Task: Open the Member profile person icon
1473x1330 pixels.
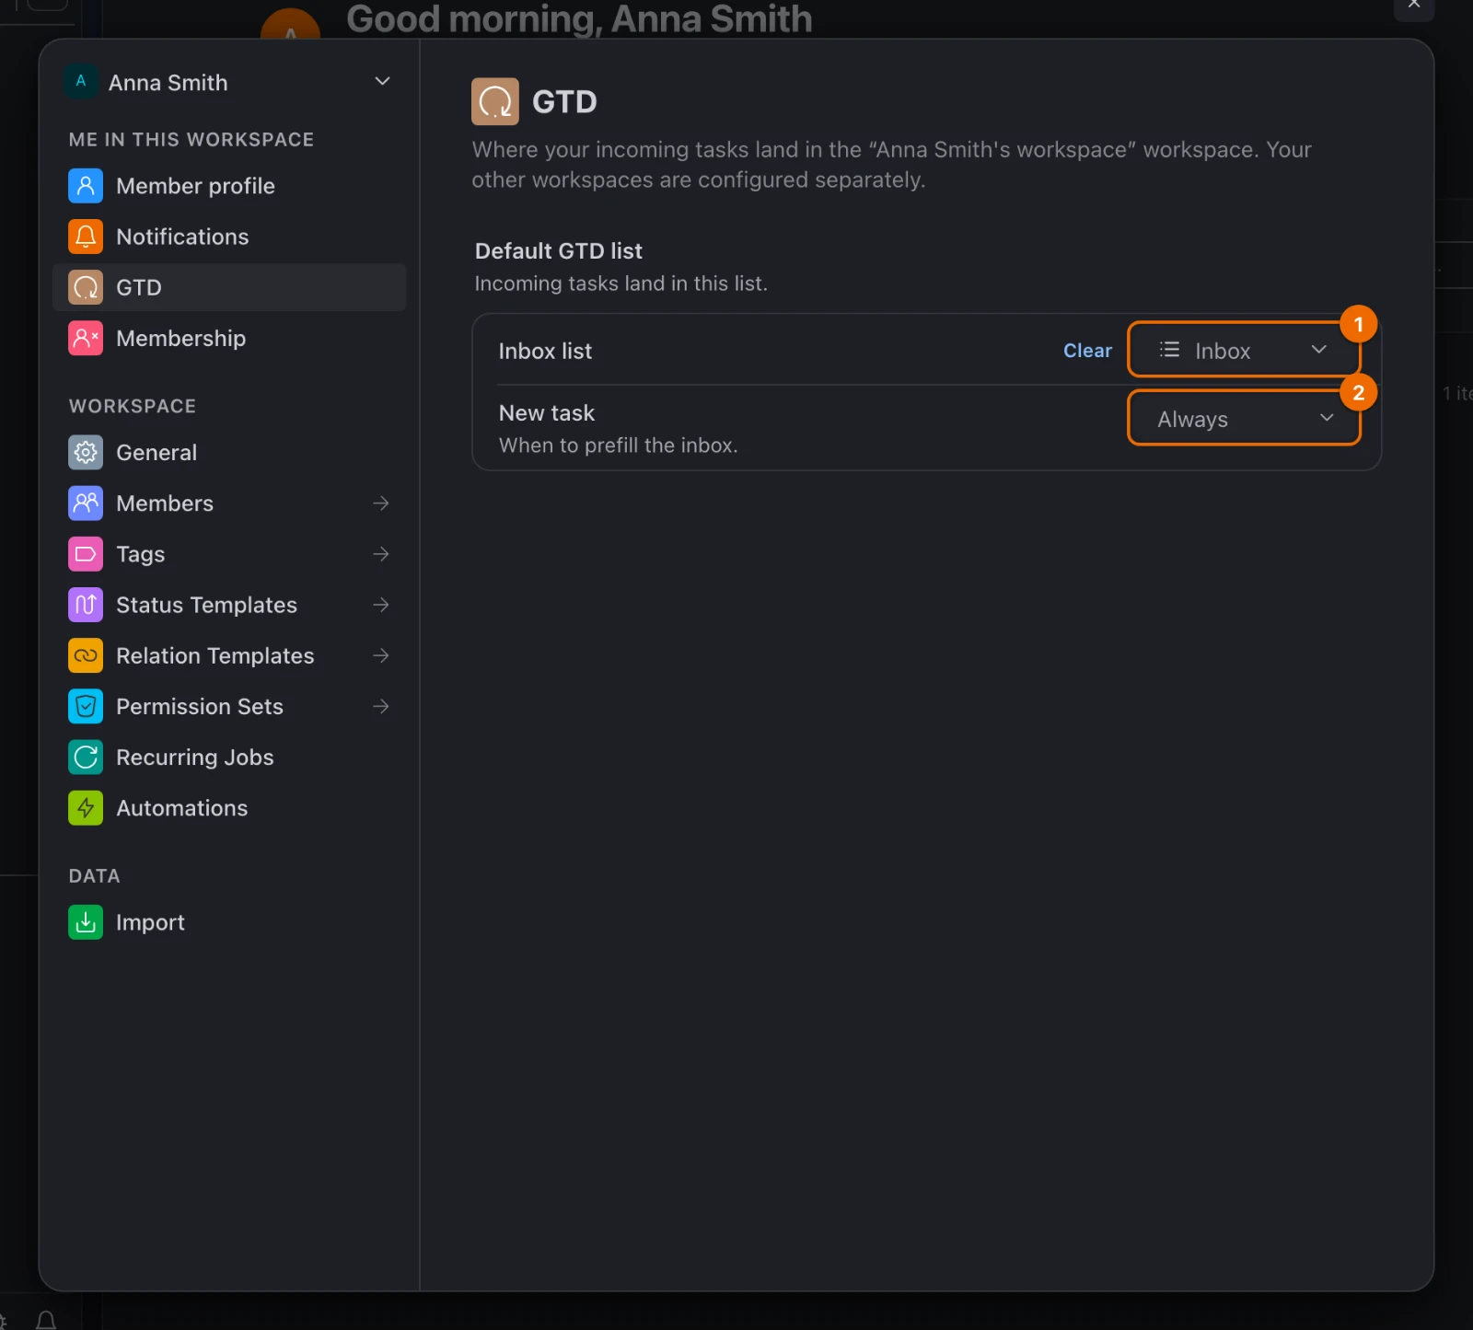Action: 86,186
